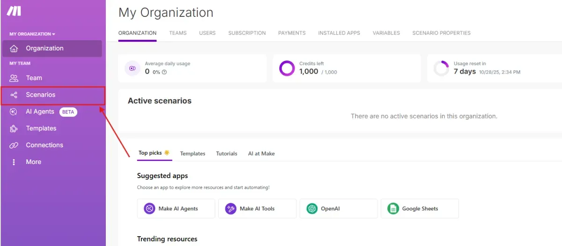Viewport: 562px width, 246px height.
Task: Choose the Make AI Agents suggested app
Action: (x=176, y=209)
